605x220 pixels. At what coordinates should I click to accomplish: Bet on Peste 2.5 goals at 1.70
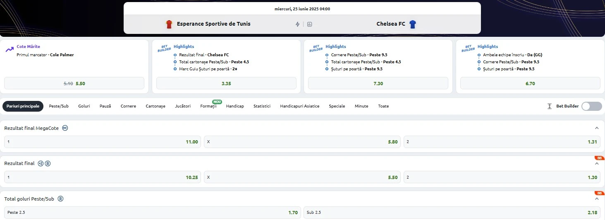tap(152, 213)
